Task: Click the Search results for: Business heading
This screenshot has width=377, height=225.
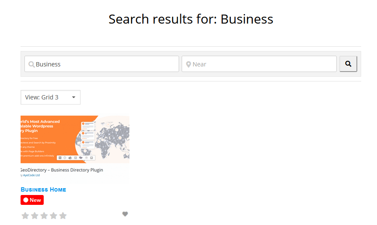Action: [x=191, y=19]
